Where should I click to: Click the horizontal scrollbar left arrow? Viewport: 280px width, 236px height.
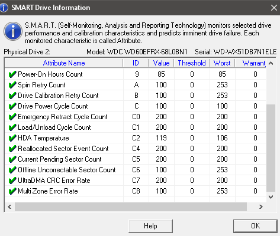pyautogui.click(x=9, y=207)
